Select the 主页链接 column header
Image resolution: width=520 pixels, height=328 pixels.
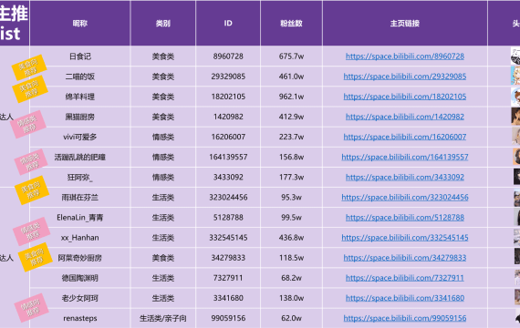pos(404,23)
